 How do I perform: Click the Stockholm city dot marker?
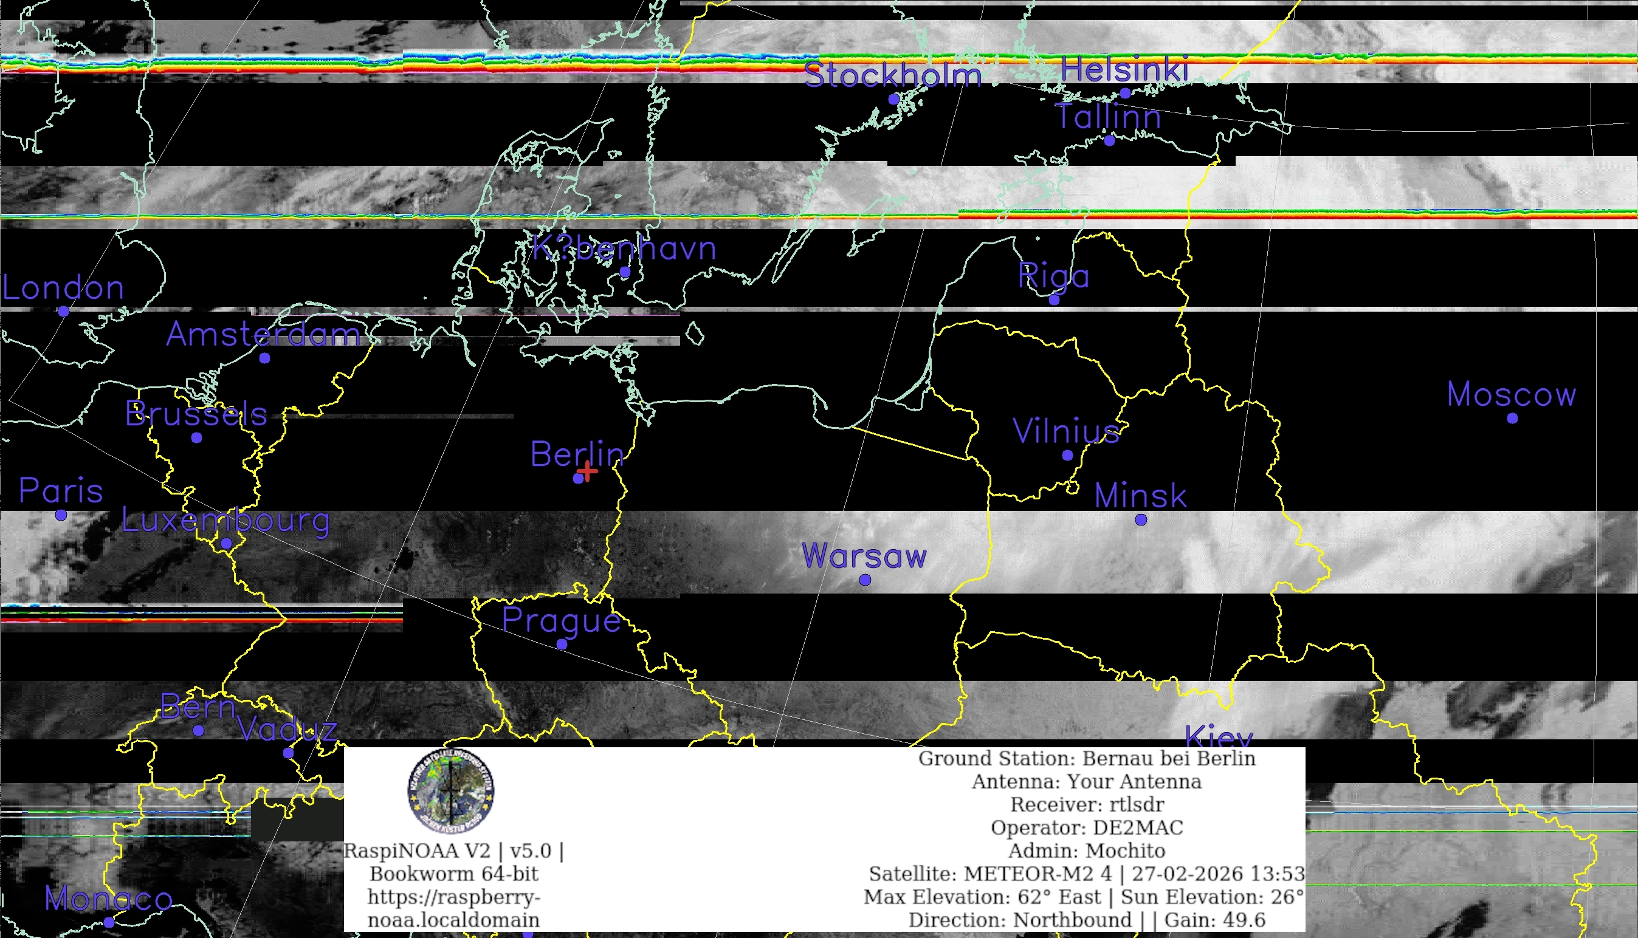(893, 99)
